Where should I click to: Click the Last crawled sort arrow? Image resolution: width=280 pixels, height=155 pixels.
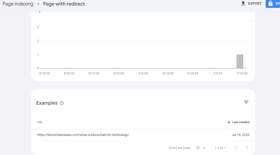229,122
